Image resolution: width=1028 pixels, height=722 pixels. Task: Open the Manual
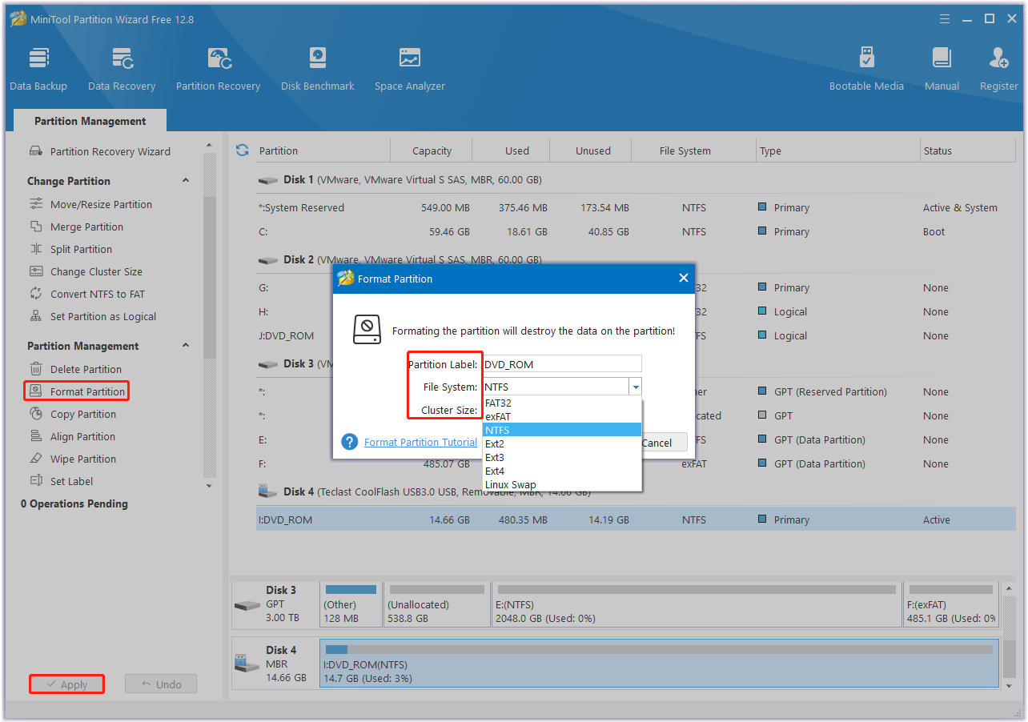pyautogui.click(x=942, y=70)
